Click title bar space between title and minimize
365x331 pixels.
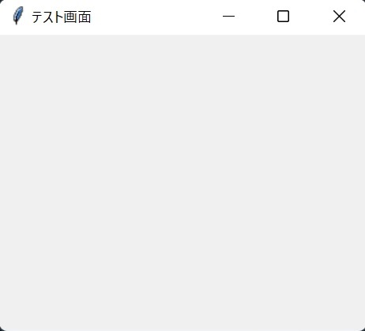[x=146, y=17]
